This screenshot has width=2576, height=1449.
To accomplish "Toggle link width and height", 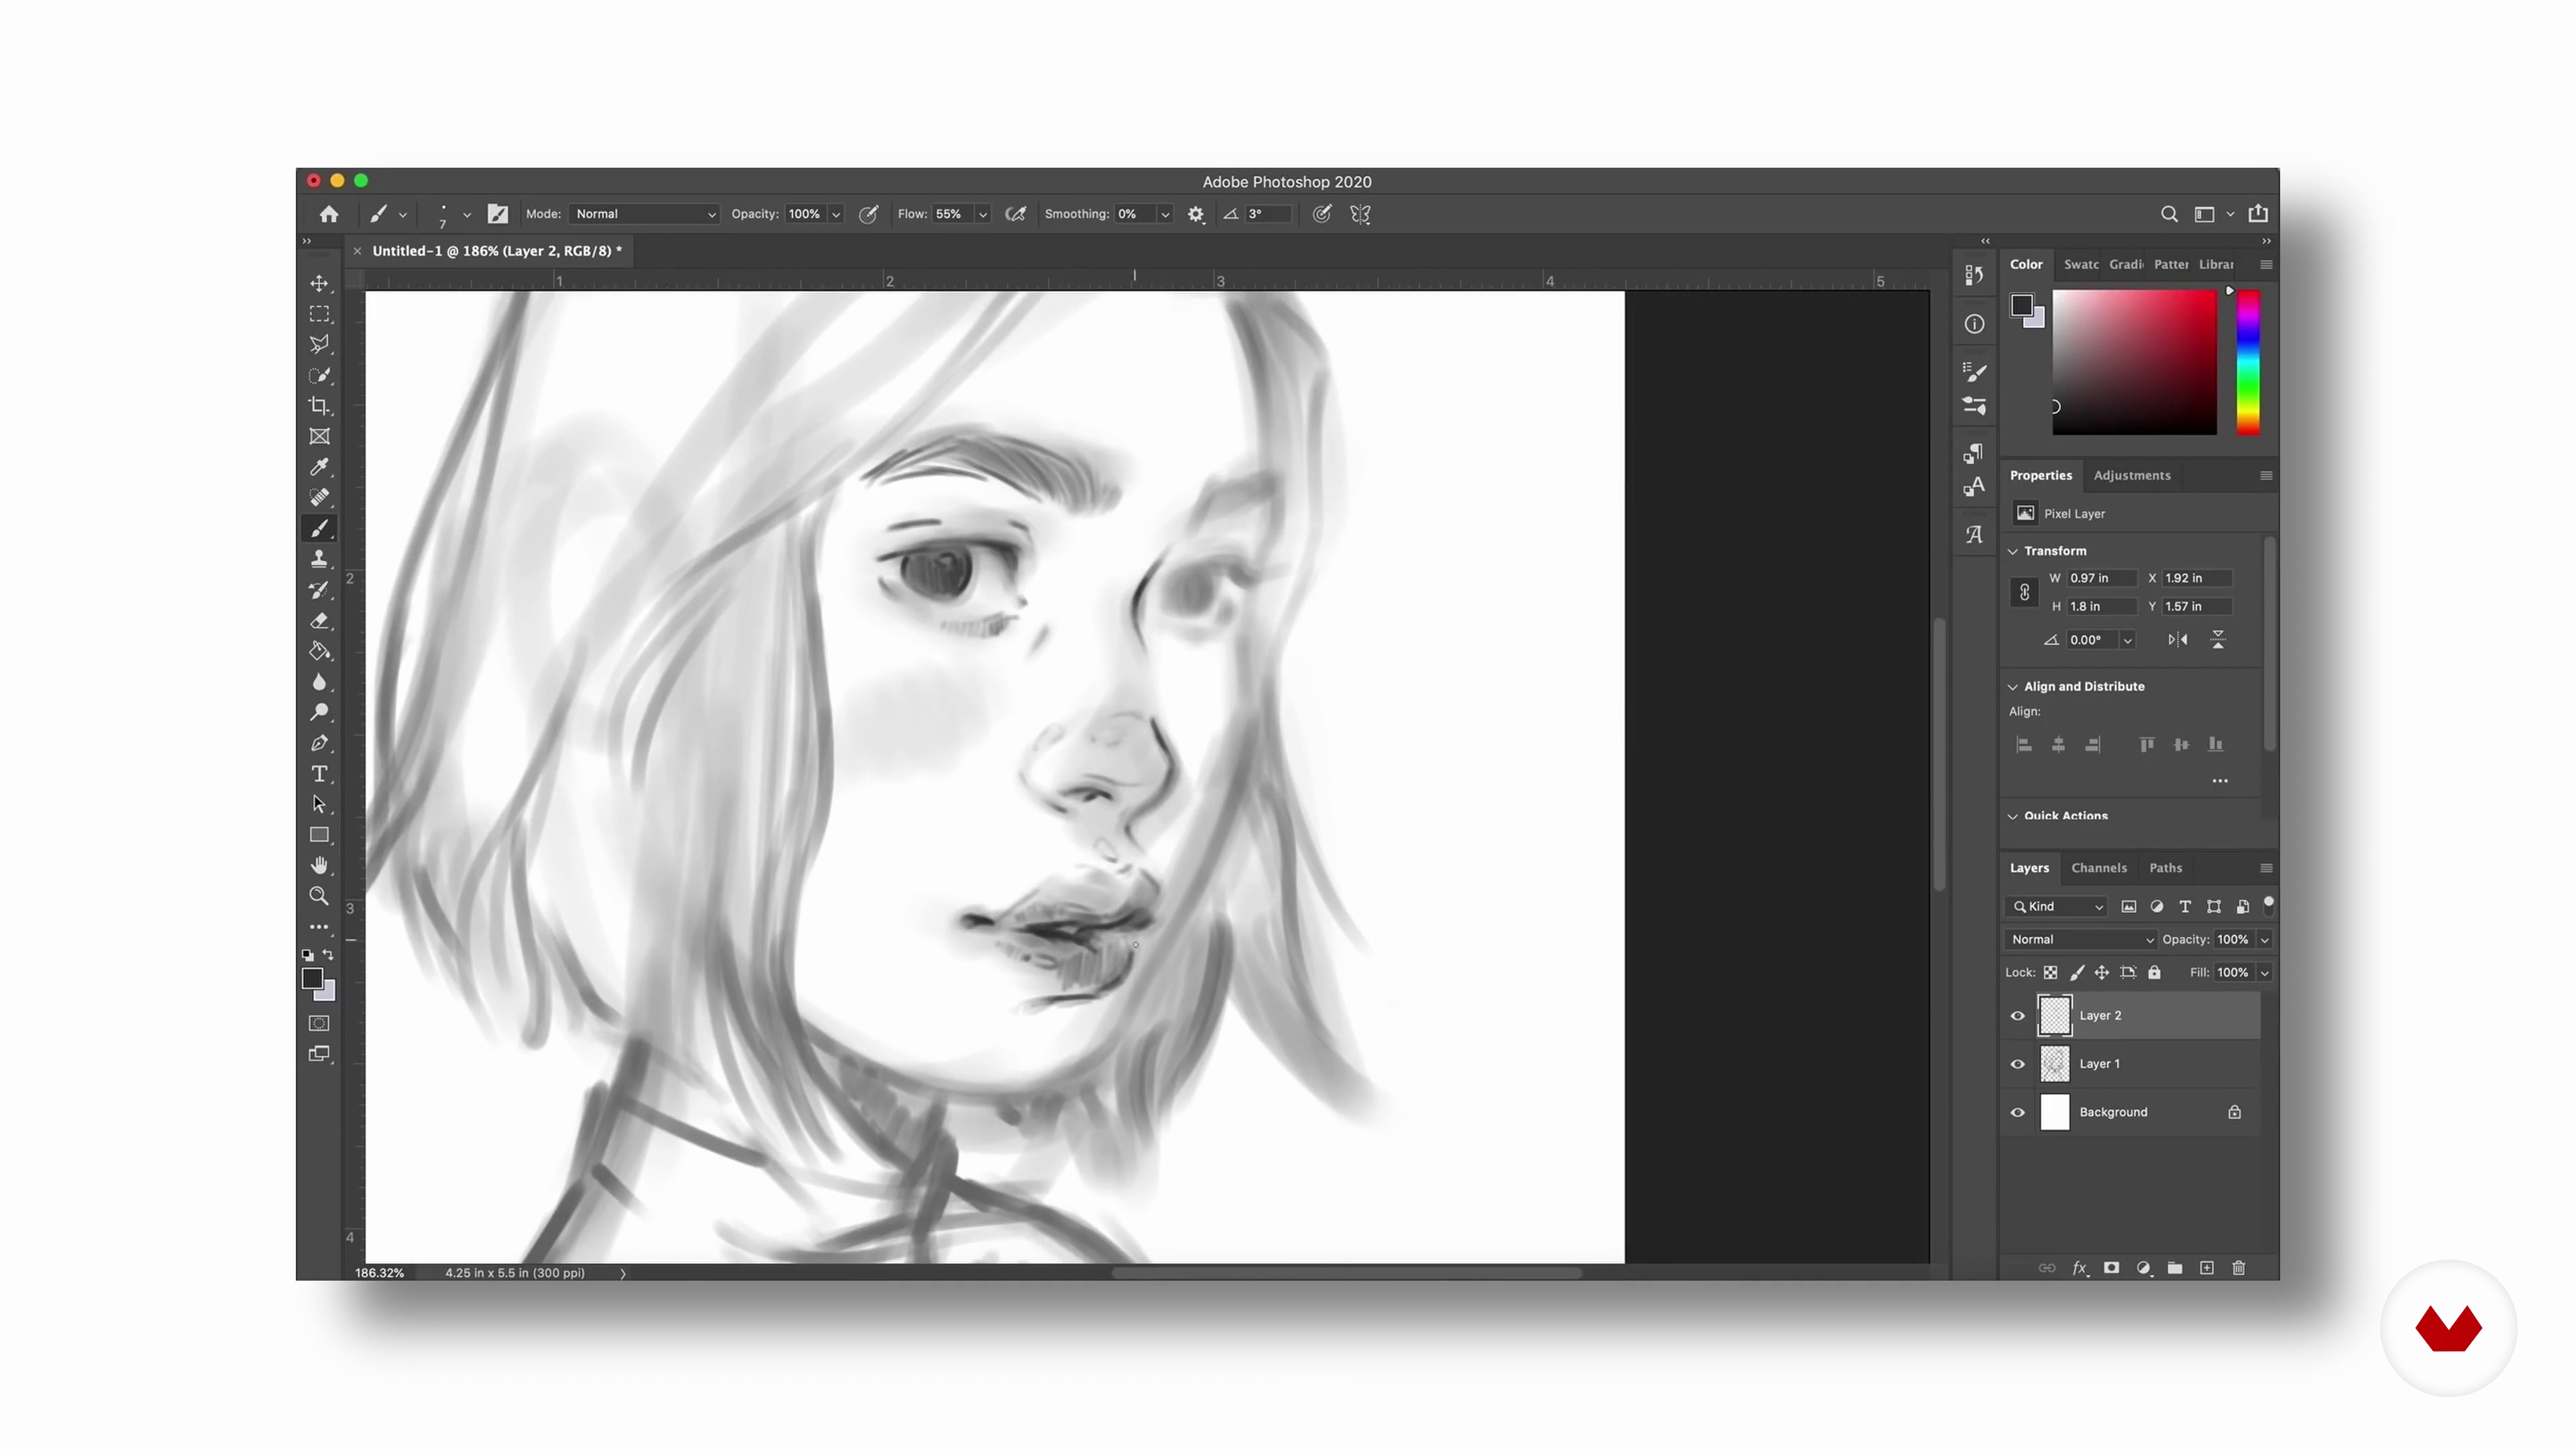I will tap(2024, 592).
